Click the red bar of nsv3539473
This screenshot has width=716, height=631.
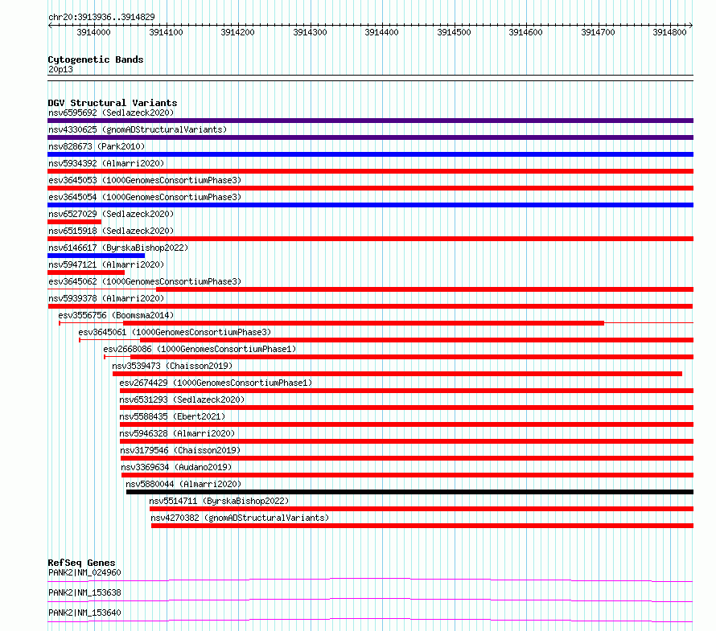(x=397, y=374)
